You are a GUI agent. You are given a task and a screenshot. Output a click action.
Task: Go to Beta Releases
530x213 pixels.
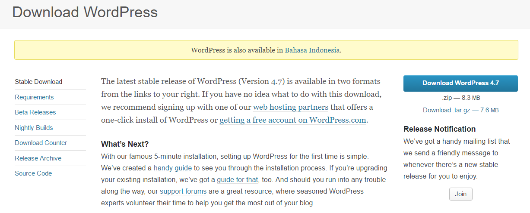(35, 112)
